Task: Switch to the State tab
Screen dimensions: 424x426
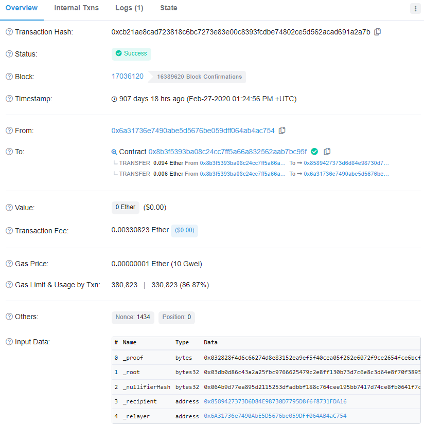Action: tap(169, 8)
